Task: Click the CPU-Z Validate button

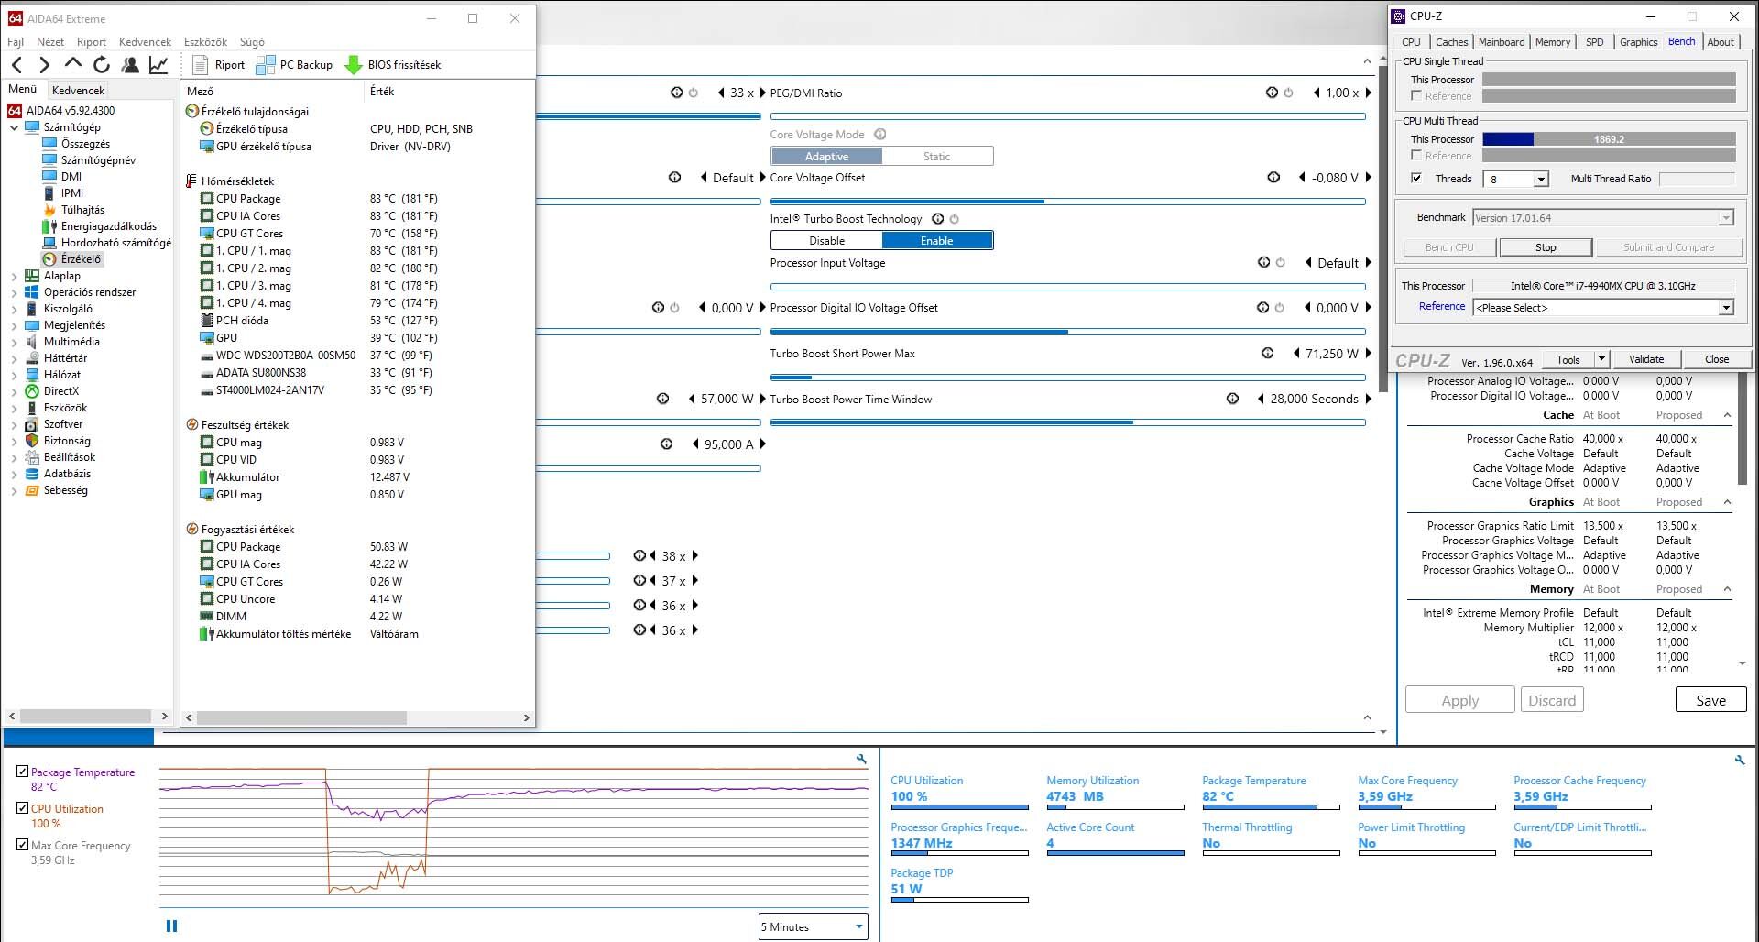Action: tap(1646, 359)
